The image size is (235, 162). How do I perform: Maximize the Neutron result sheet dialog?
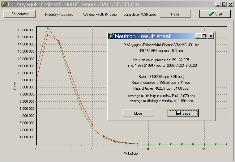204,36
